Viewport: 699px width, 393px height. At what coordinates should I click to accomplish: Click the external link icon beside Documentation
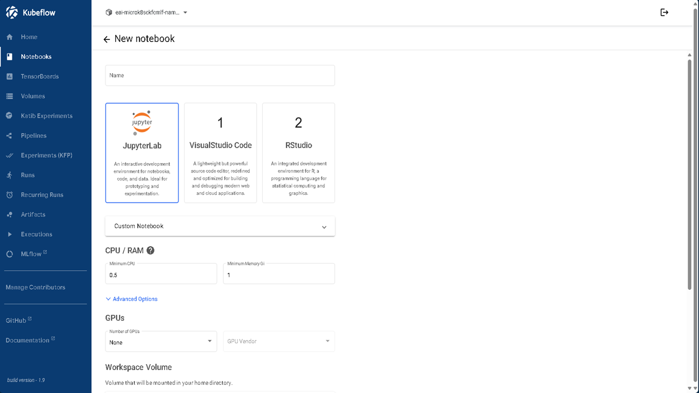(53, 338)
